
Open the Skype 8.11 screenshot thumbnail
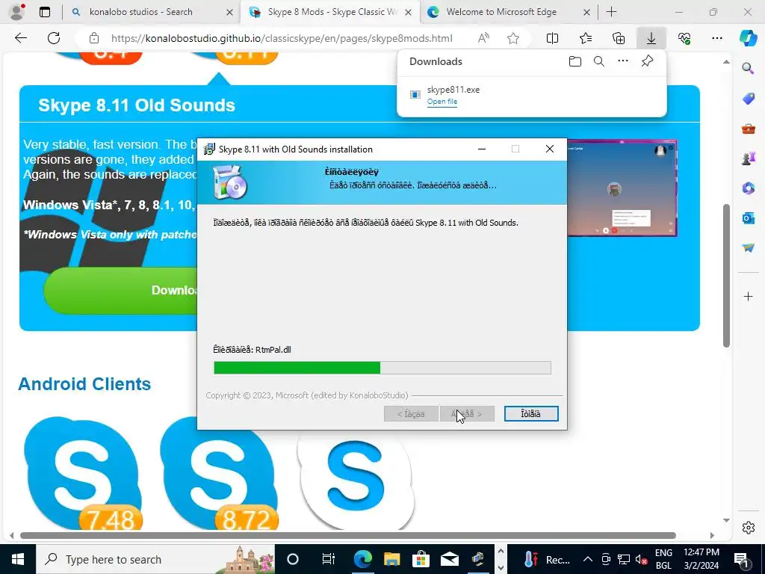(622, 188)
